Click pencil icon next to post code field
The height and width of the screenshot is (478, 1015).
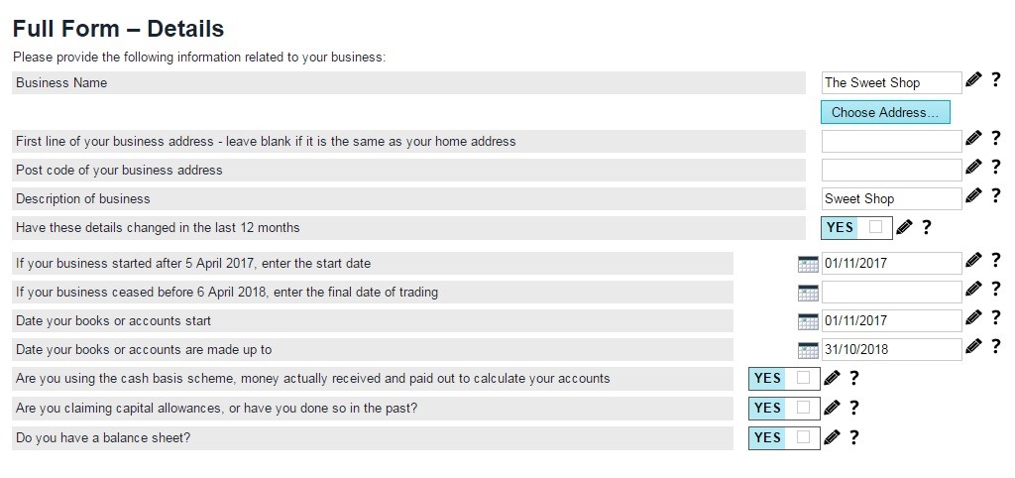[x=973, y=168]
